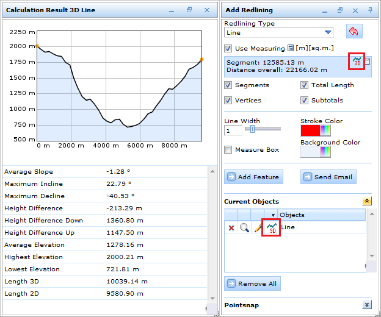The width and height of the screenshot is (381, 317).
Task: Uncheck the Segments checkbox
Action: coord(228,85)
